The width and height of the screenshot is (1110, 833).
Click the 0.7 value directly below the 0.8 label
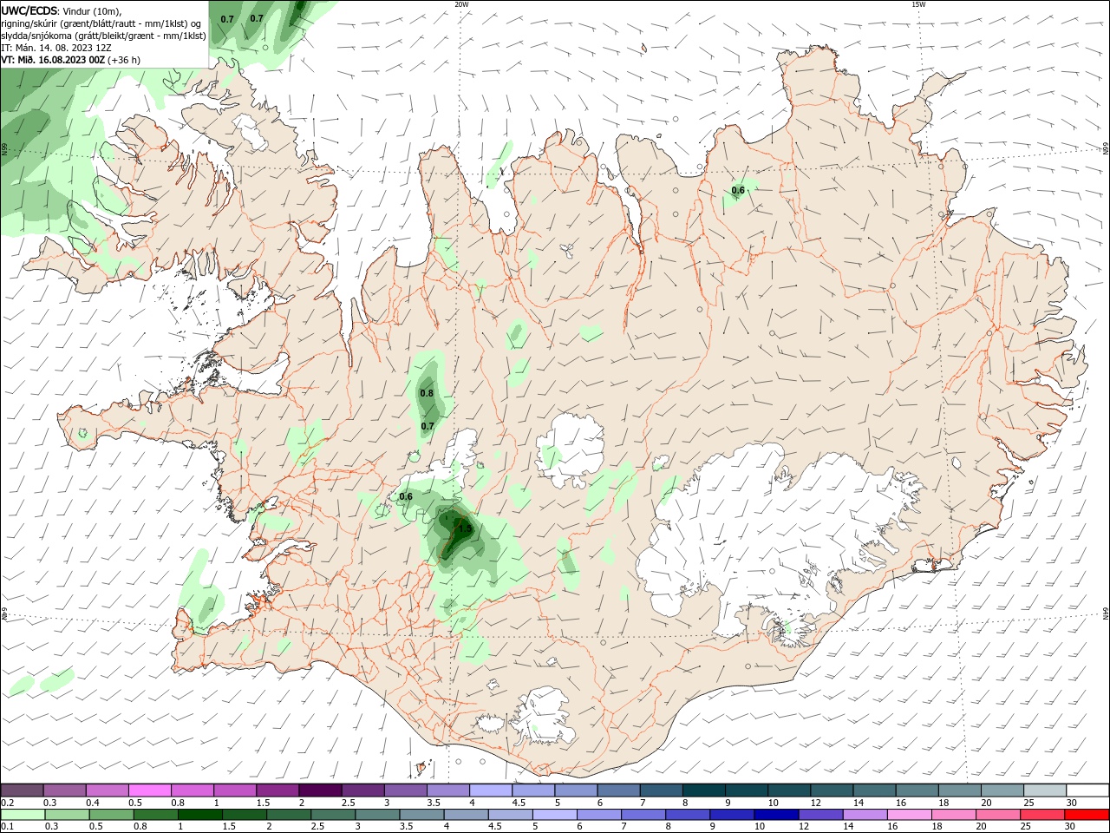tap(428, 426)
